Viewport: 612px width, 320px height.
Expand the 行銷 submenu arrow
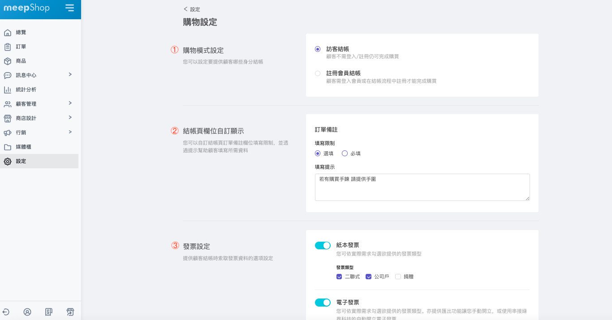[70, 132]
